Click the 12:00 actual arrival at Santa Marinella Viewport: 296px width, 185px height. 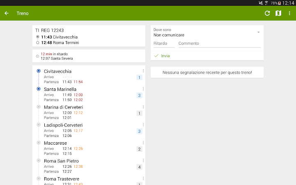(78, 95)
